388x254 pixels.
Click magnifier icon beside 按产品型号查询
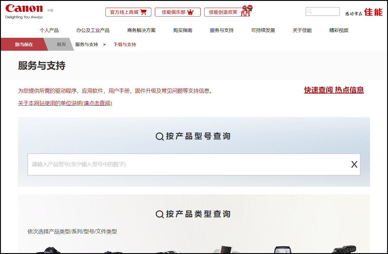(x=160, y=137)
